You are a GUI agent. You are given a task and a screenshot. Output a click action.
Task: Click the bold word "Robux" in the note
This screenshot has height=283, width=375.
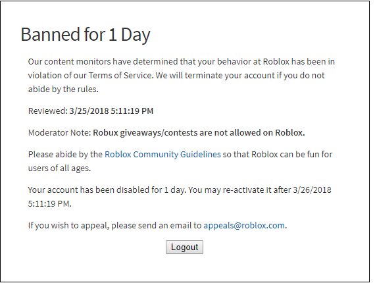coord(105,132)
